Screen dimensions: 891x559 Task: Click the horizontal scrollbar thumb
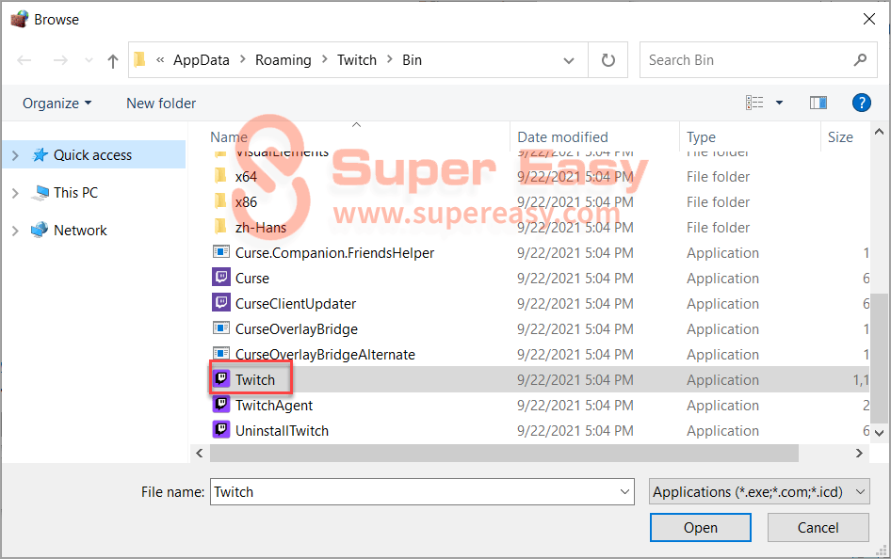[504, 453]
